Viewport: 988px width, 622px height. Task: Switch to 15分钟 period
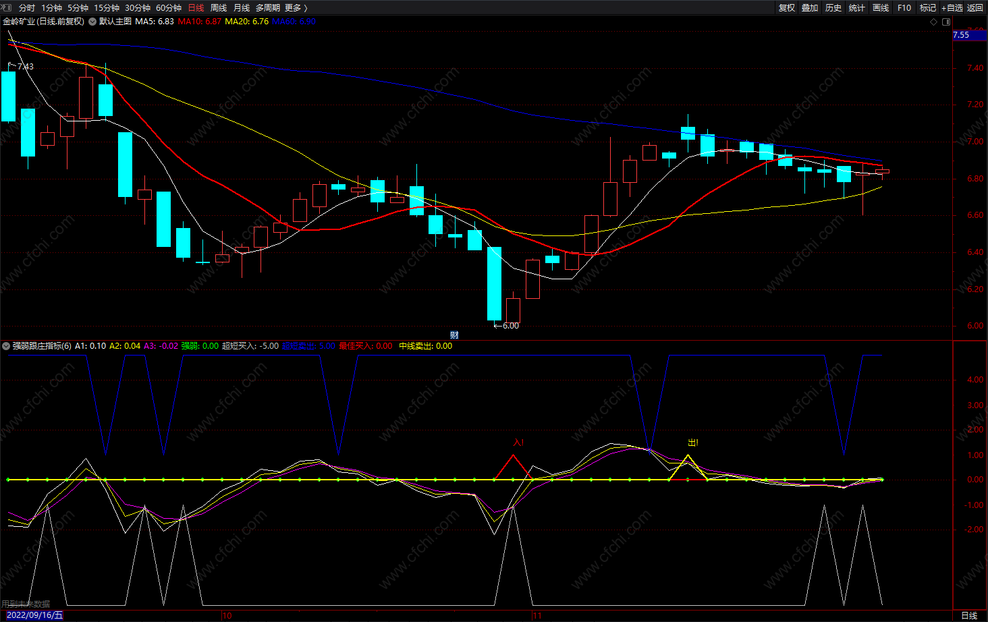[107, 8]
